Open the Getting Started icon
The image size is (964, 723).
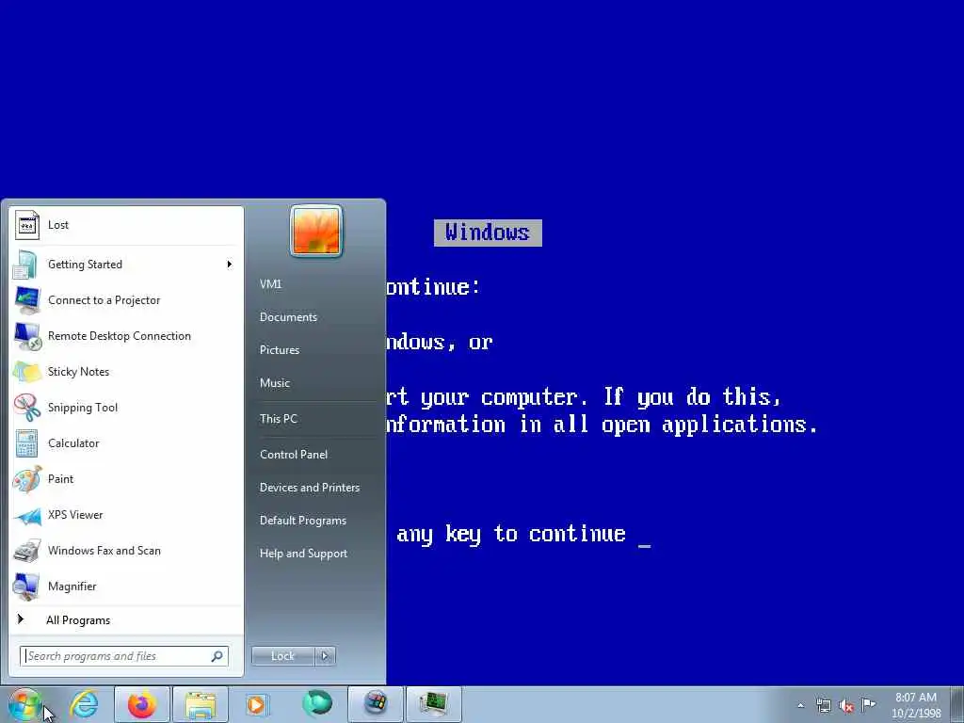[x=26, y=265]
